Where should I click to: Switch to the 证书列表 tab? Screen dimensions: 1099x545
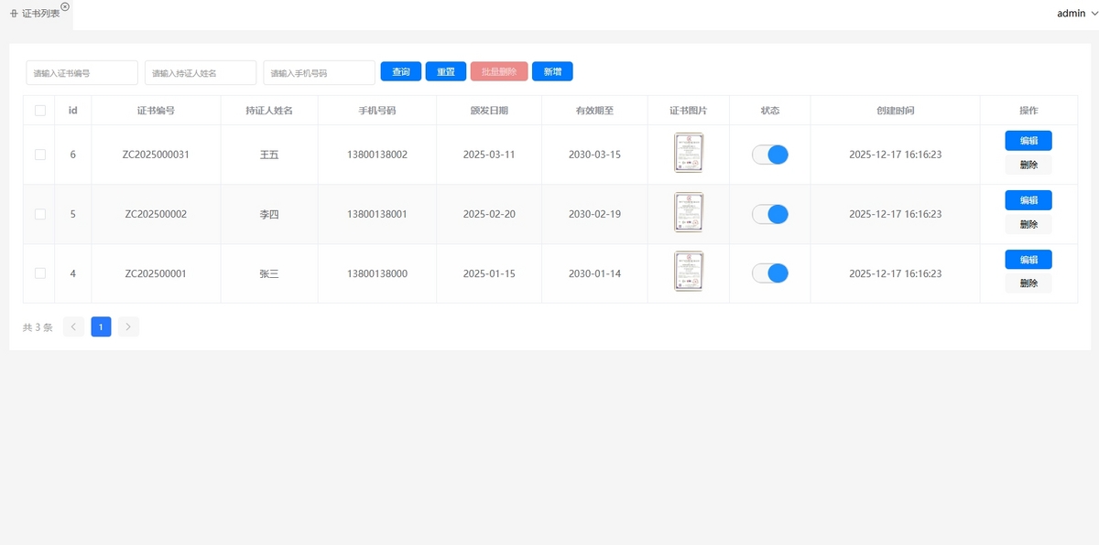(x=40, y=14)
